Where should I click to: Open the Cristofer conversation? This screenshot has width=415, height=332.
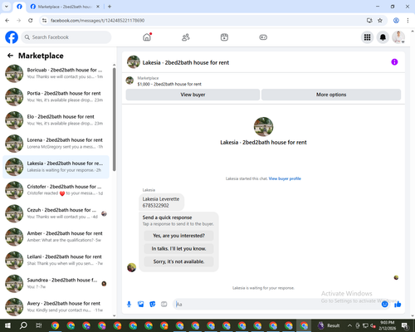click(56, 190)
